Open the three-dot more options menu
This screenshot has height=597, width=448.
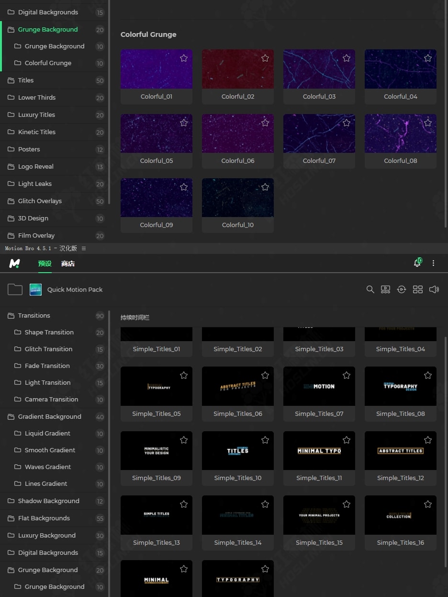[x=433, y=263]
